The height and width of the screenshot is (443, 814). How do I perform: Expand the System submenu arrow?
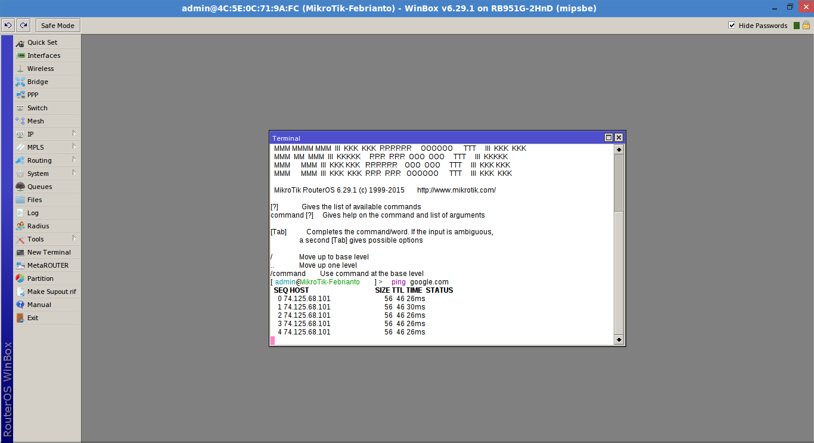click(74, 173)
